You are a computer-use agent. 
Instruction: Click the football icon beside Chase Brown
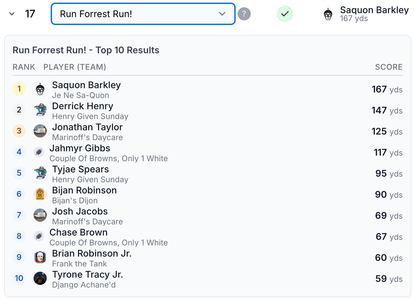[39, 236]
